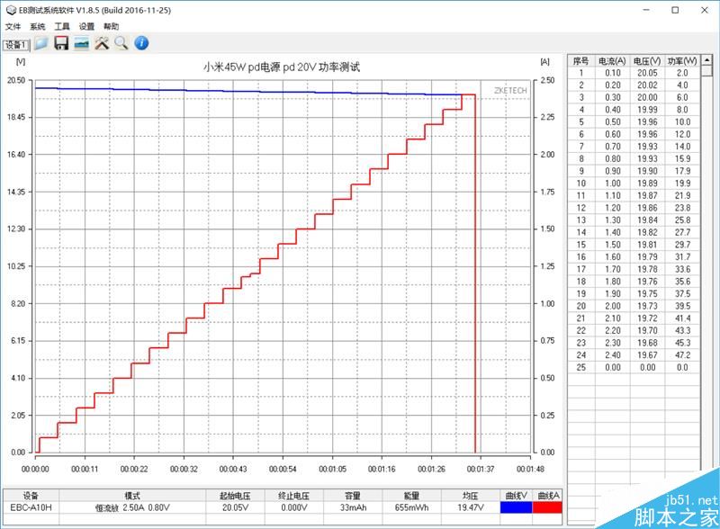This screenshot has width=720, height=529.
Task: Click the data table scroll up arrow
Action: 706,60
